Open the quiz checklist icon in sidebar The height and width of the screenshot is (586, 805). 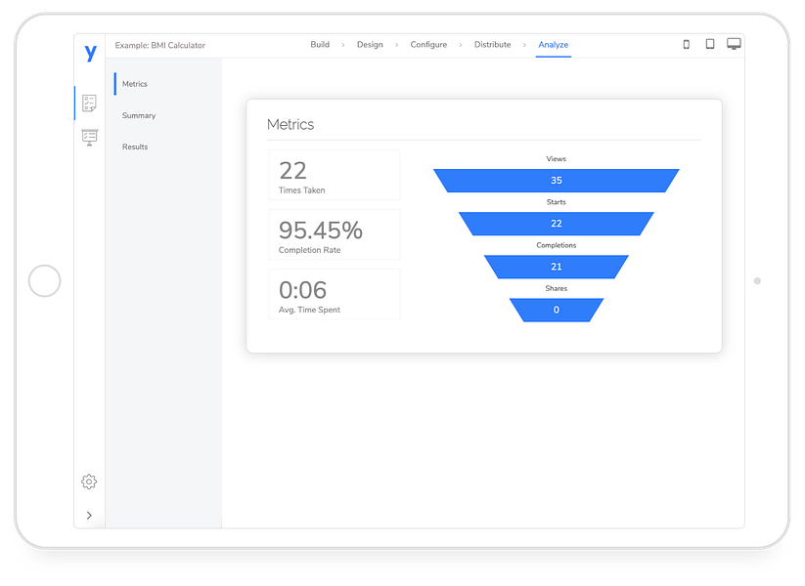tap(89, 104)
